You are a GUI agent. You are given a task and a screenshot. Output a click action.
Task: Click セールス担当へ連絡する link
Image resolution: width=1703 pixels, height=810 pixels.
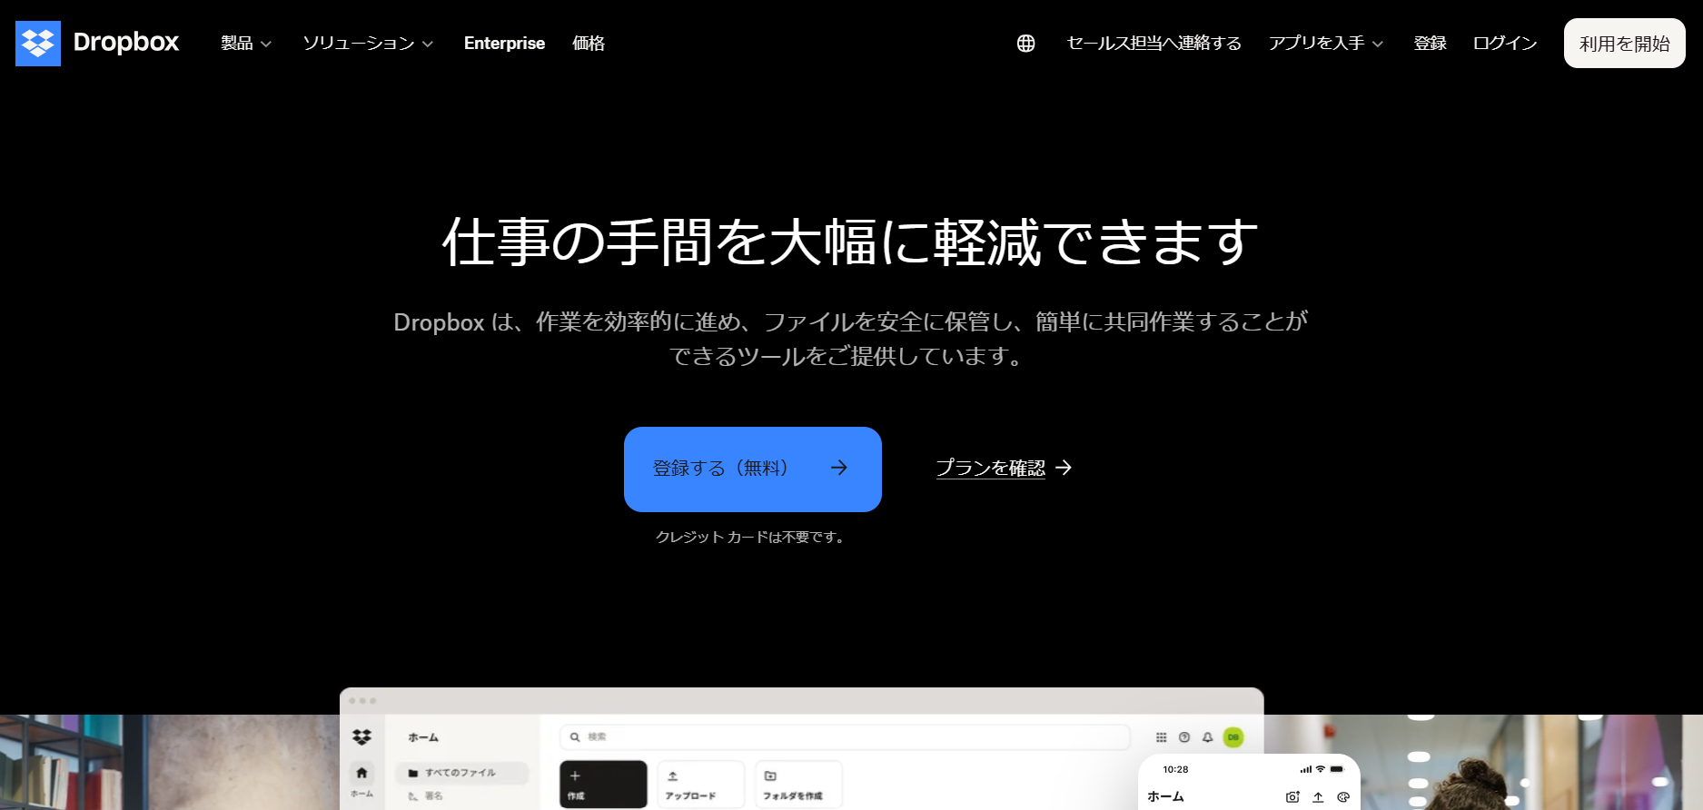point(1153,44)
